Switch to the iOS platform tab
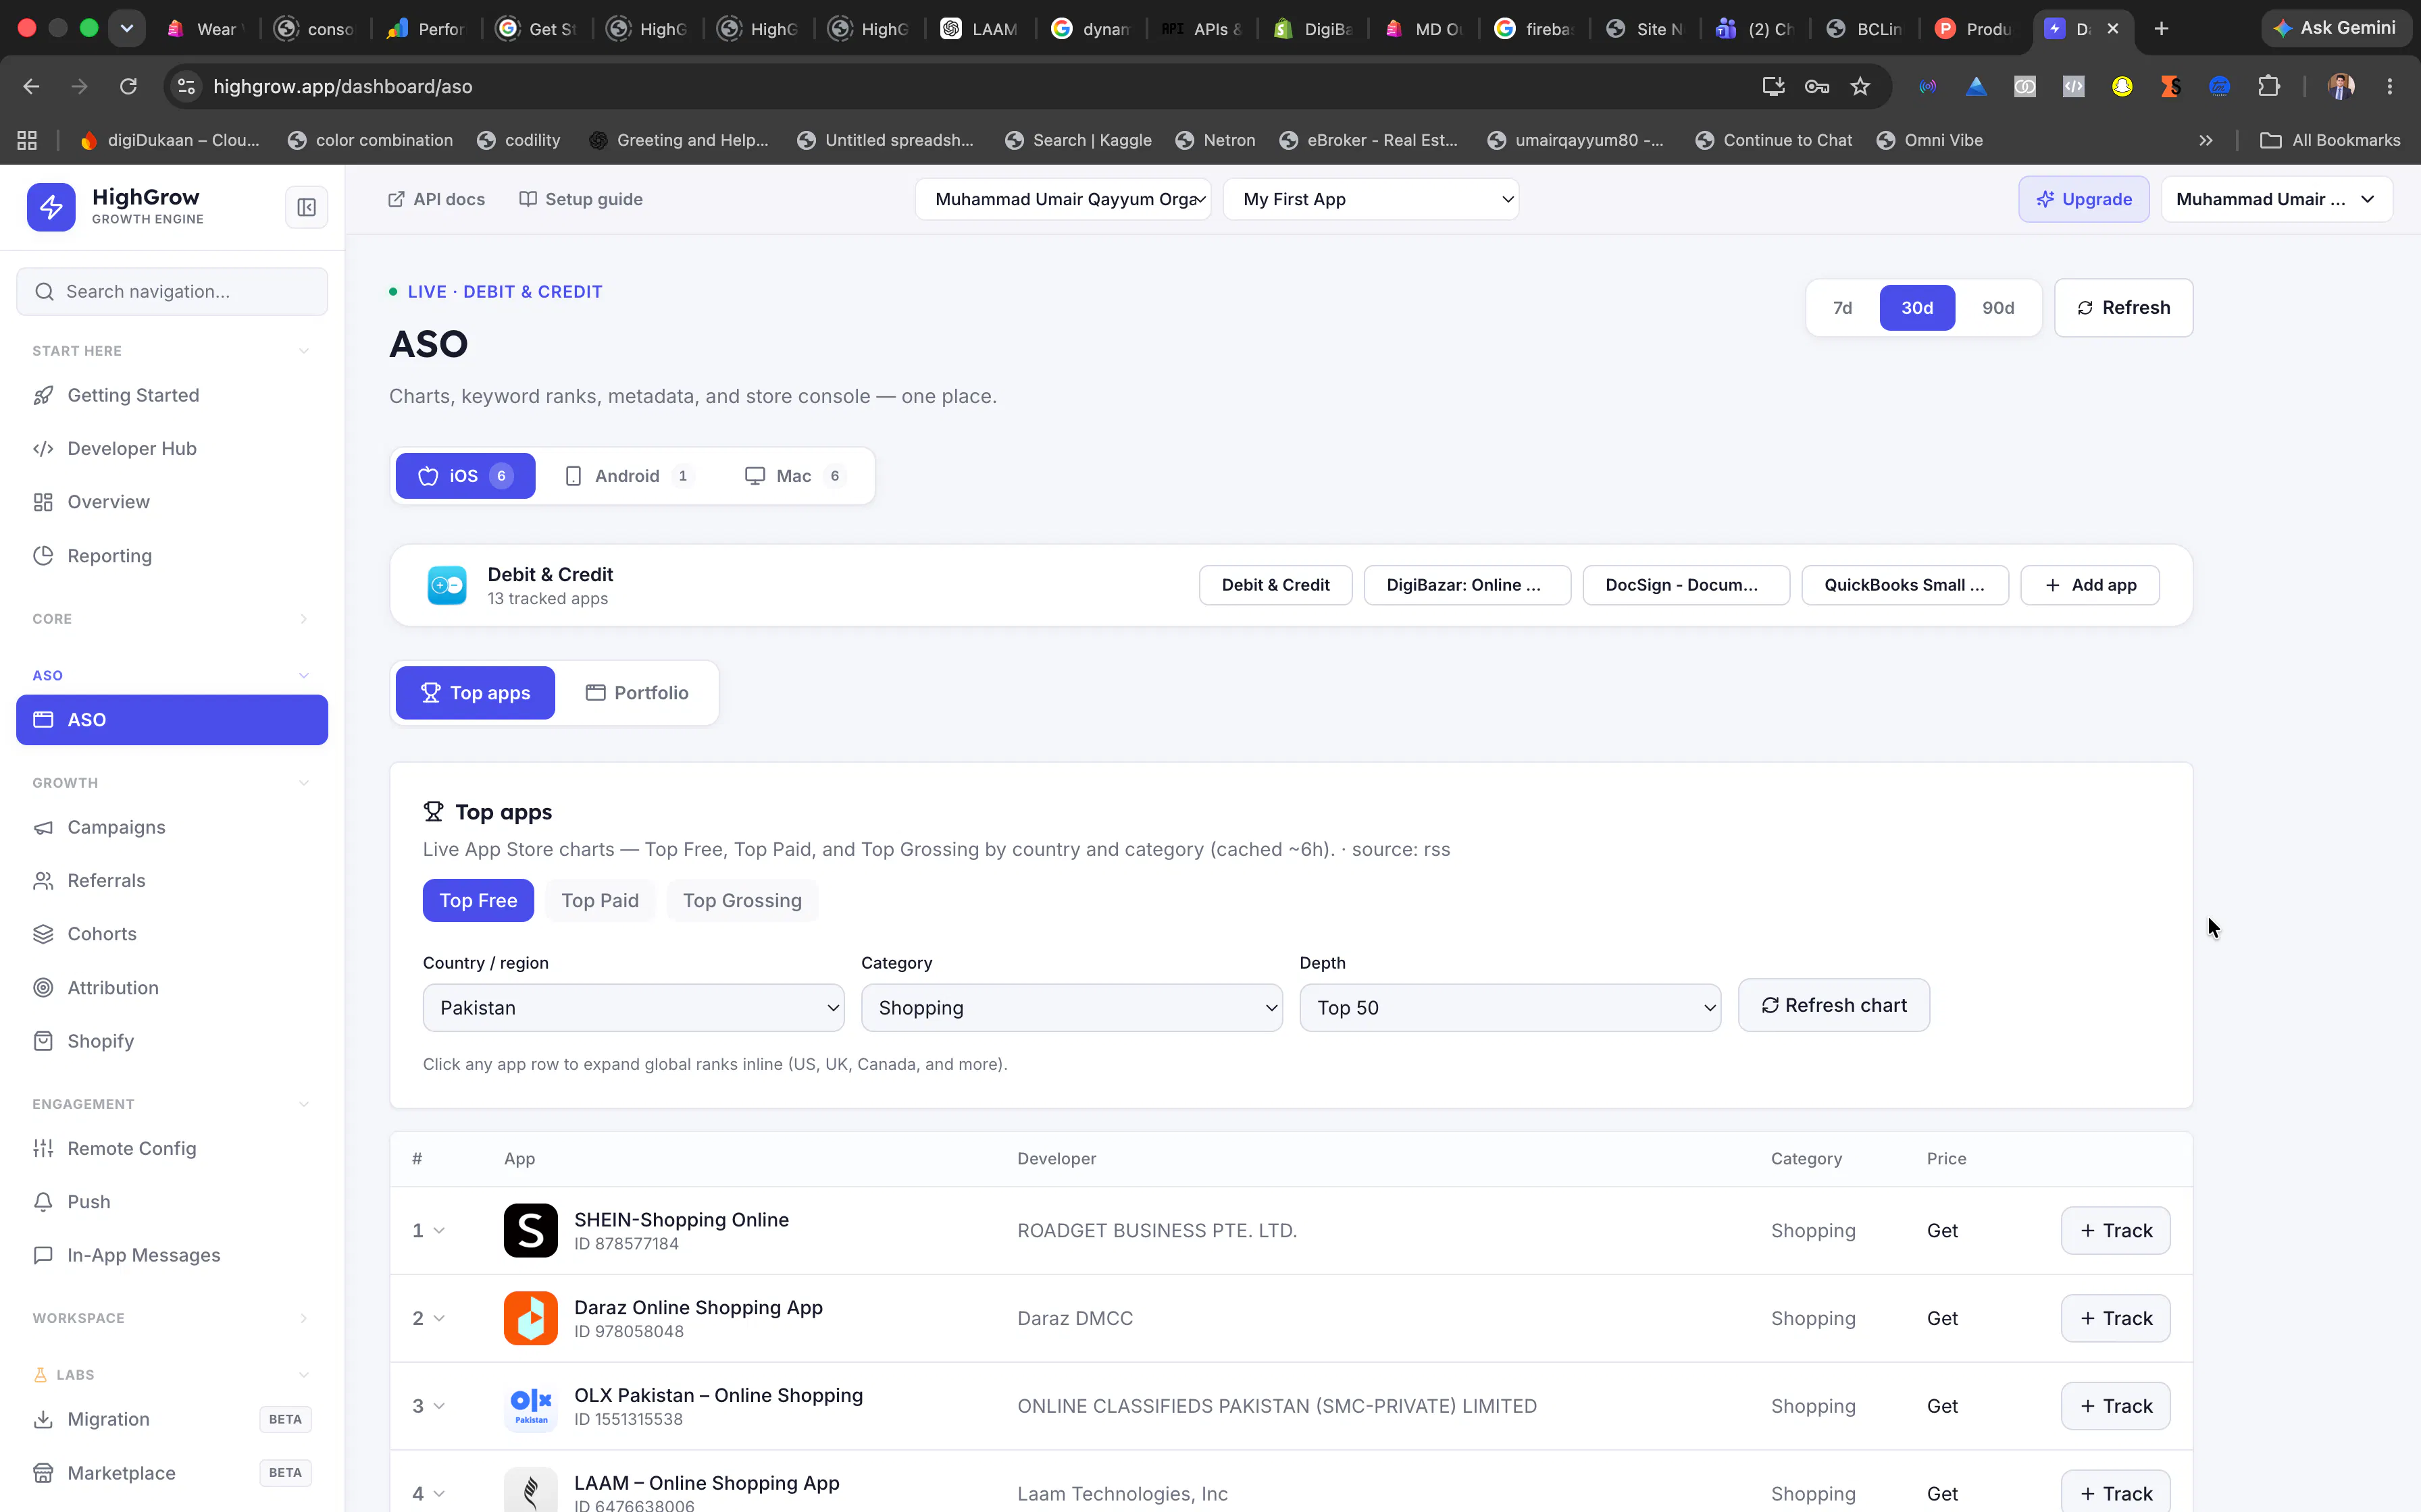 [465, 476]
